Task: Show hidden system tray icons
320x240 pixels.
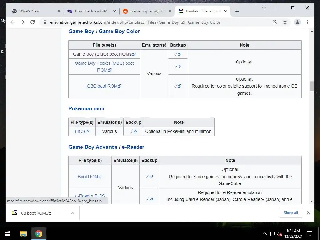Action: [x=264, y=234]
